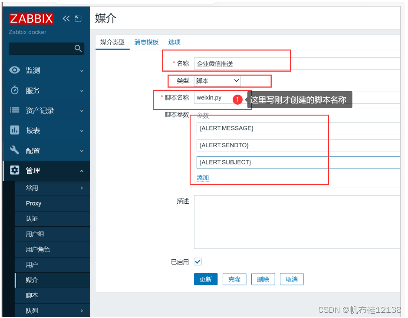Open Proxy in the 管理 menu

pos(52,203)
